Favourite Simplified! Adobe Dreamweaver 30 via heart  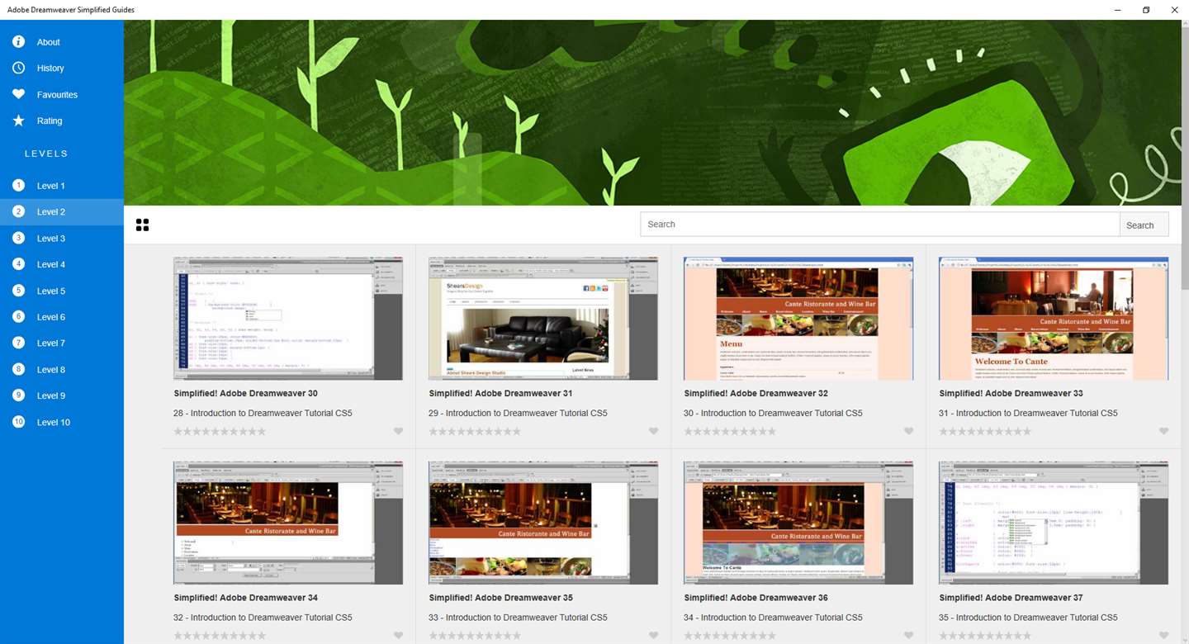398,431
